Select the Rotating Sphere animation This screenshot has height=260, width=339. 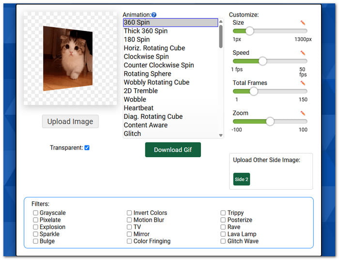click(170, 74)
